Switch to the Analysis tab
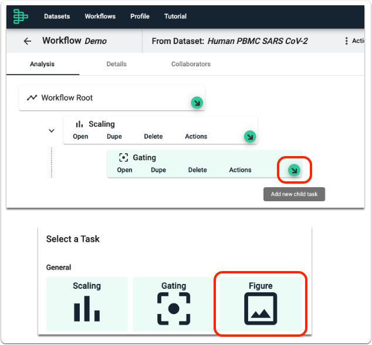 coord(42,64)
